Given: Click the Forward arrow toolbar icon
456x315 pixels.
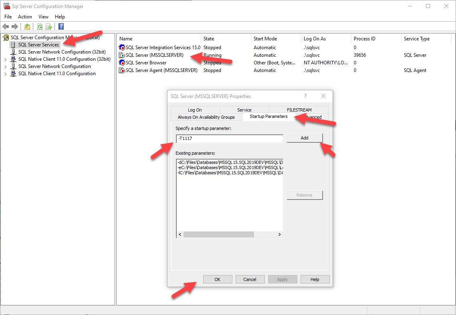Looking at the screenshot, I should 14,27.
